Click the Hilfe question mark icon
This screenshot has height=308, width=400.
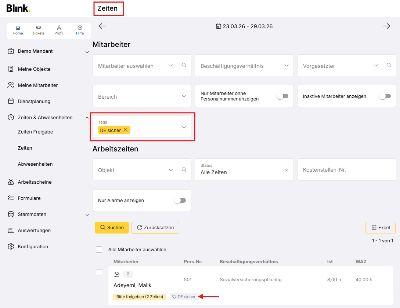(80, 28)
